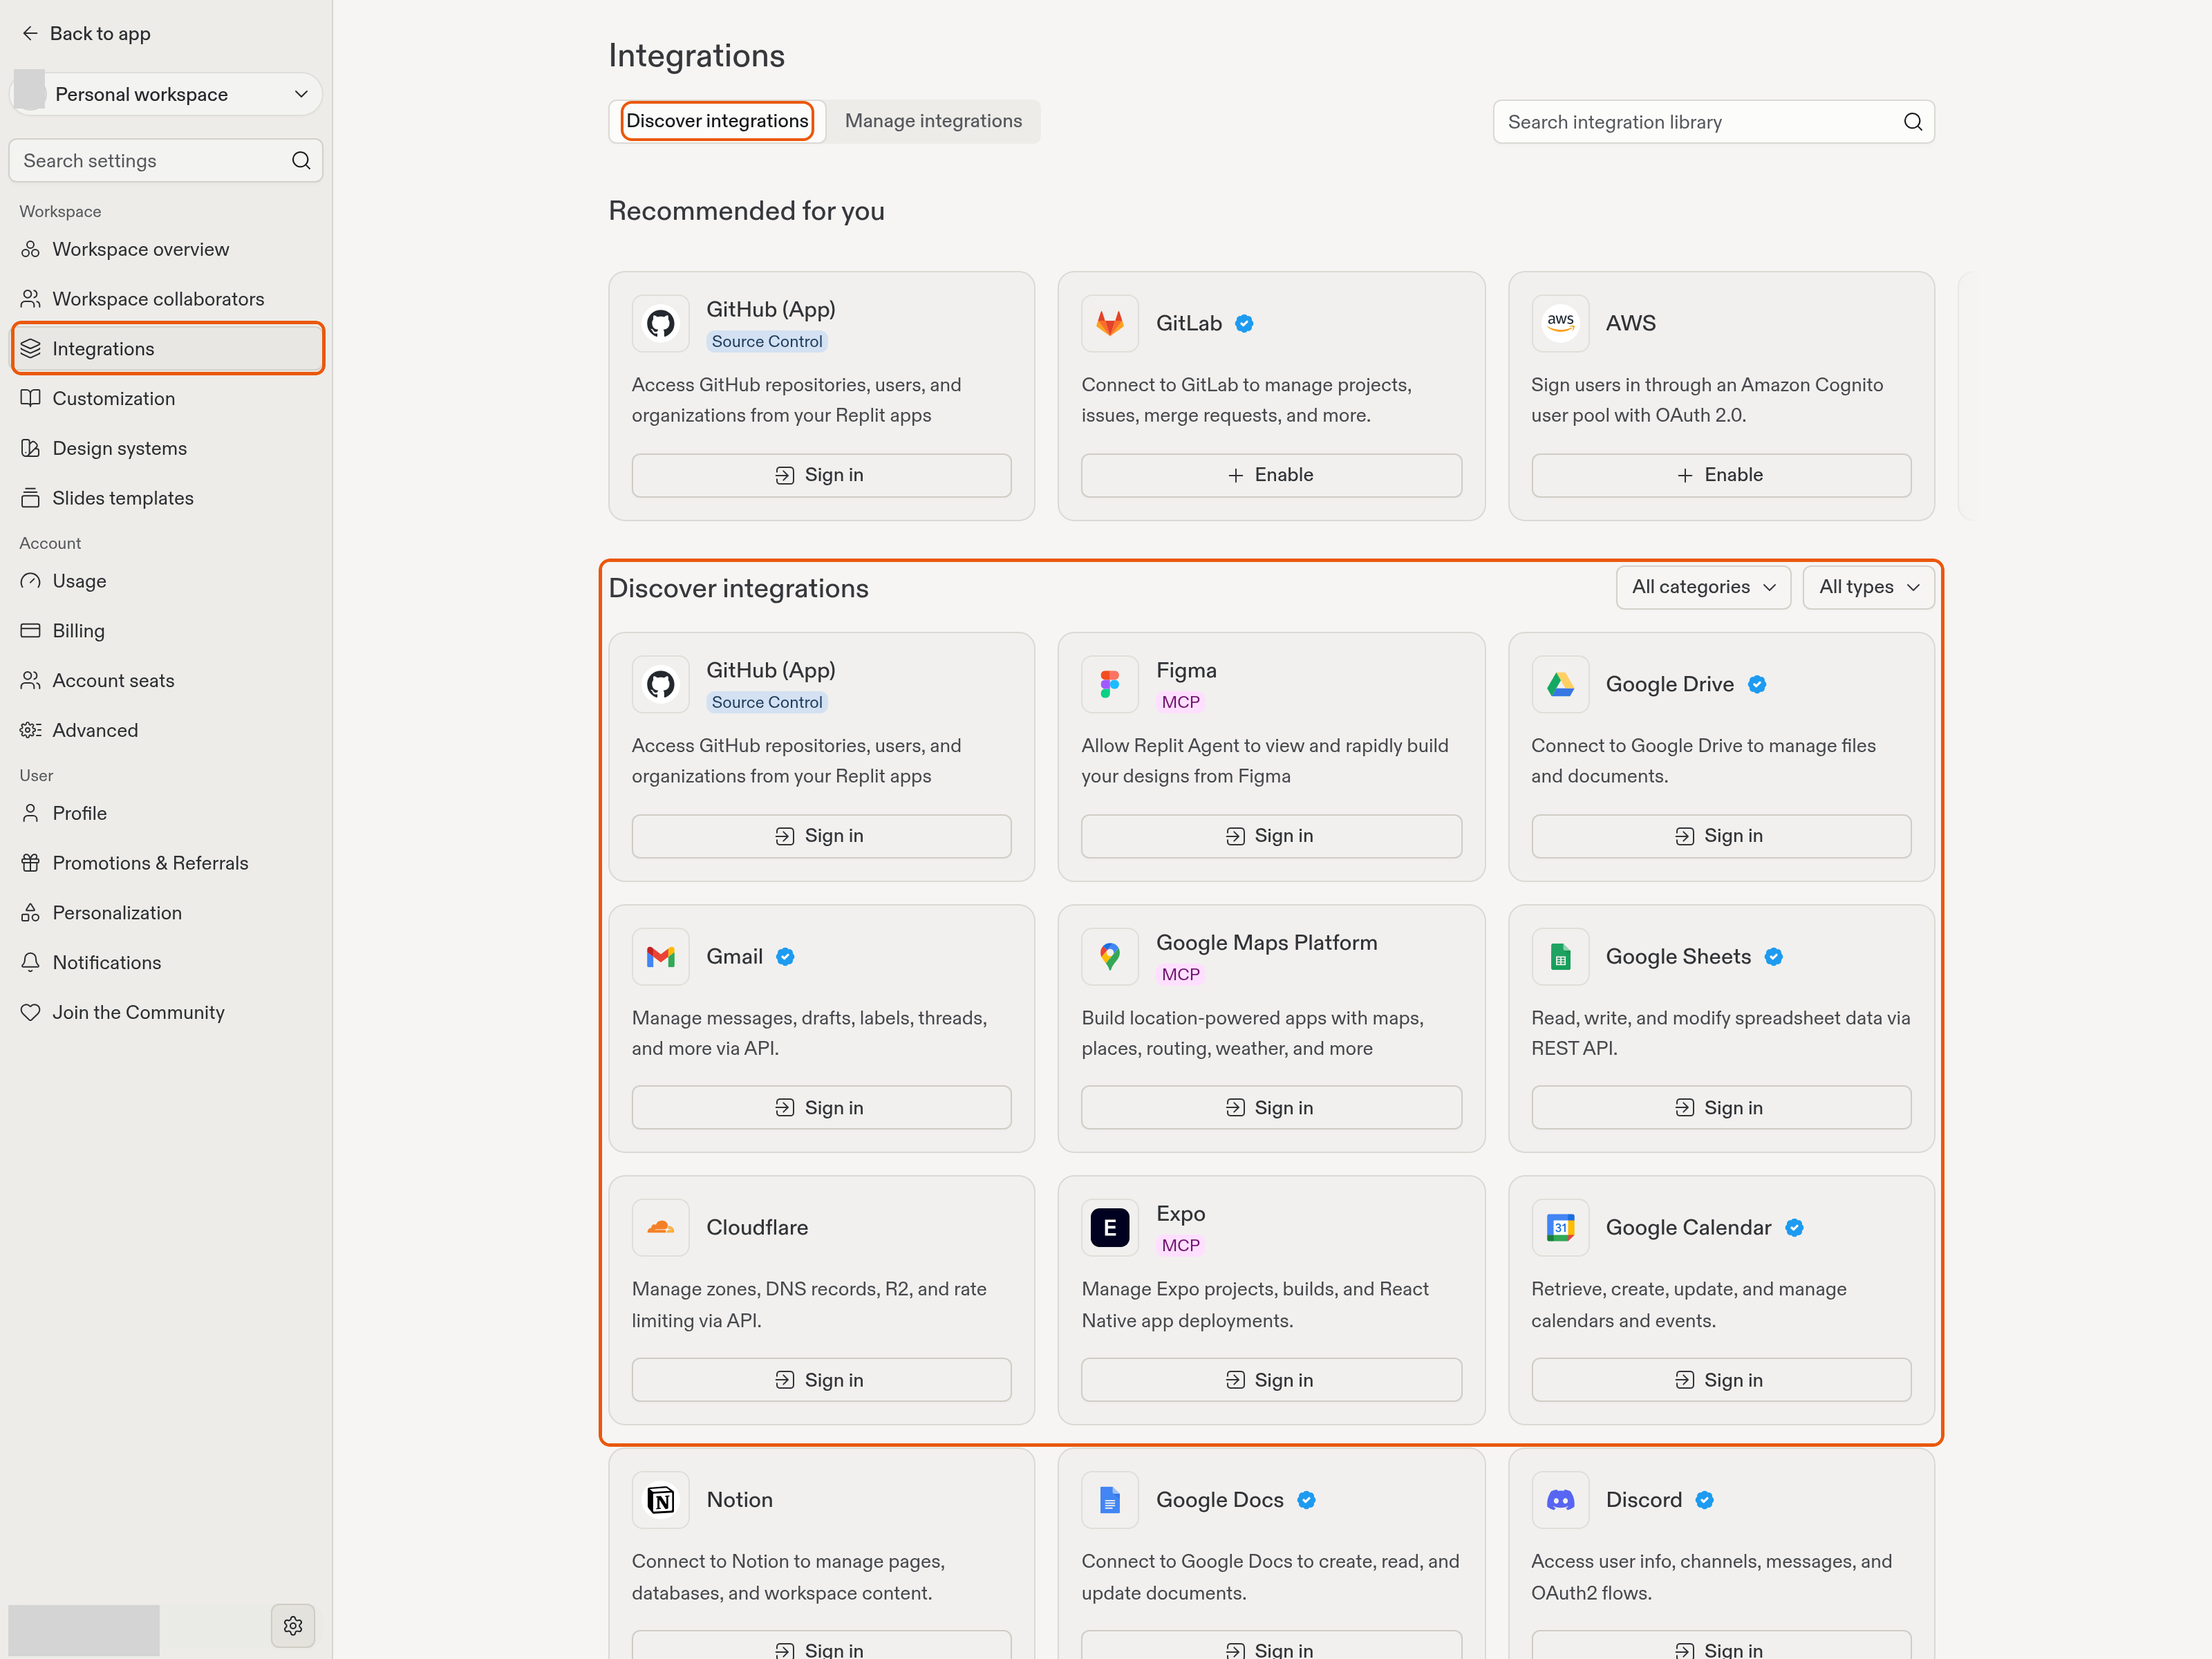
Task: Open Slides templates in sidebar
Action: click(166, 498)
